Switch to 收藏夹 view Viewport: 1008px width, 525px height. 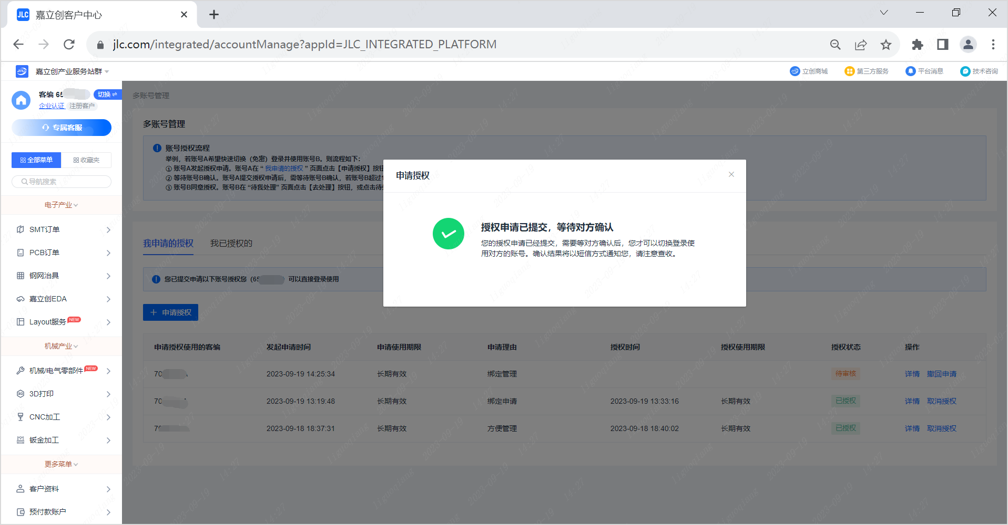(x=86, y=160)
